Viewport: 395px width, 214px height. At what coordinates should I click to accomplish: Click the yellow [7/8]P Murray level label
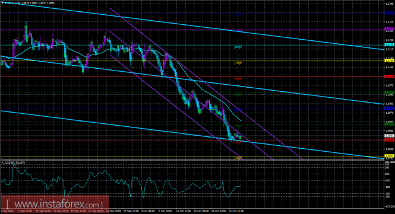point(238,63)
